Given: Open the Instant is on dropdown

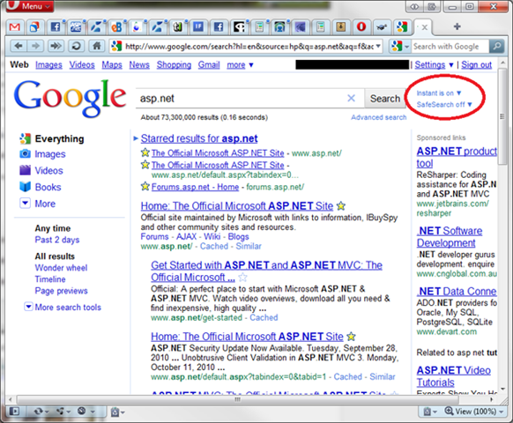Looking at the screenshot, I should (x=438, y=93).
